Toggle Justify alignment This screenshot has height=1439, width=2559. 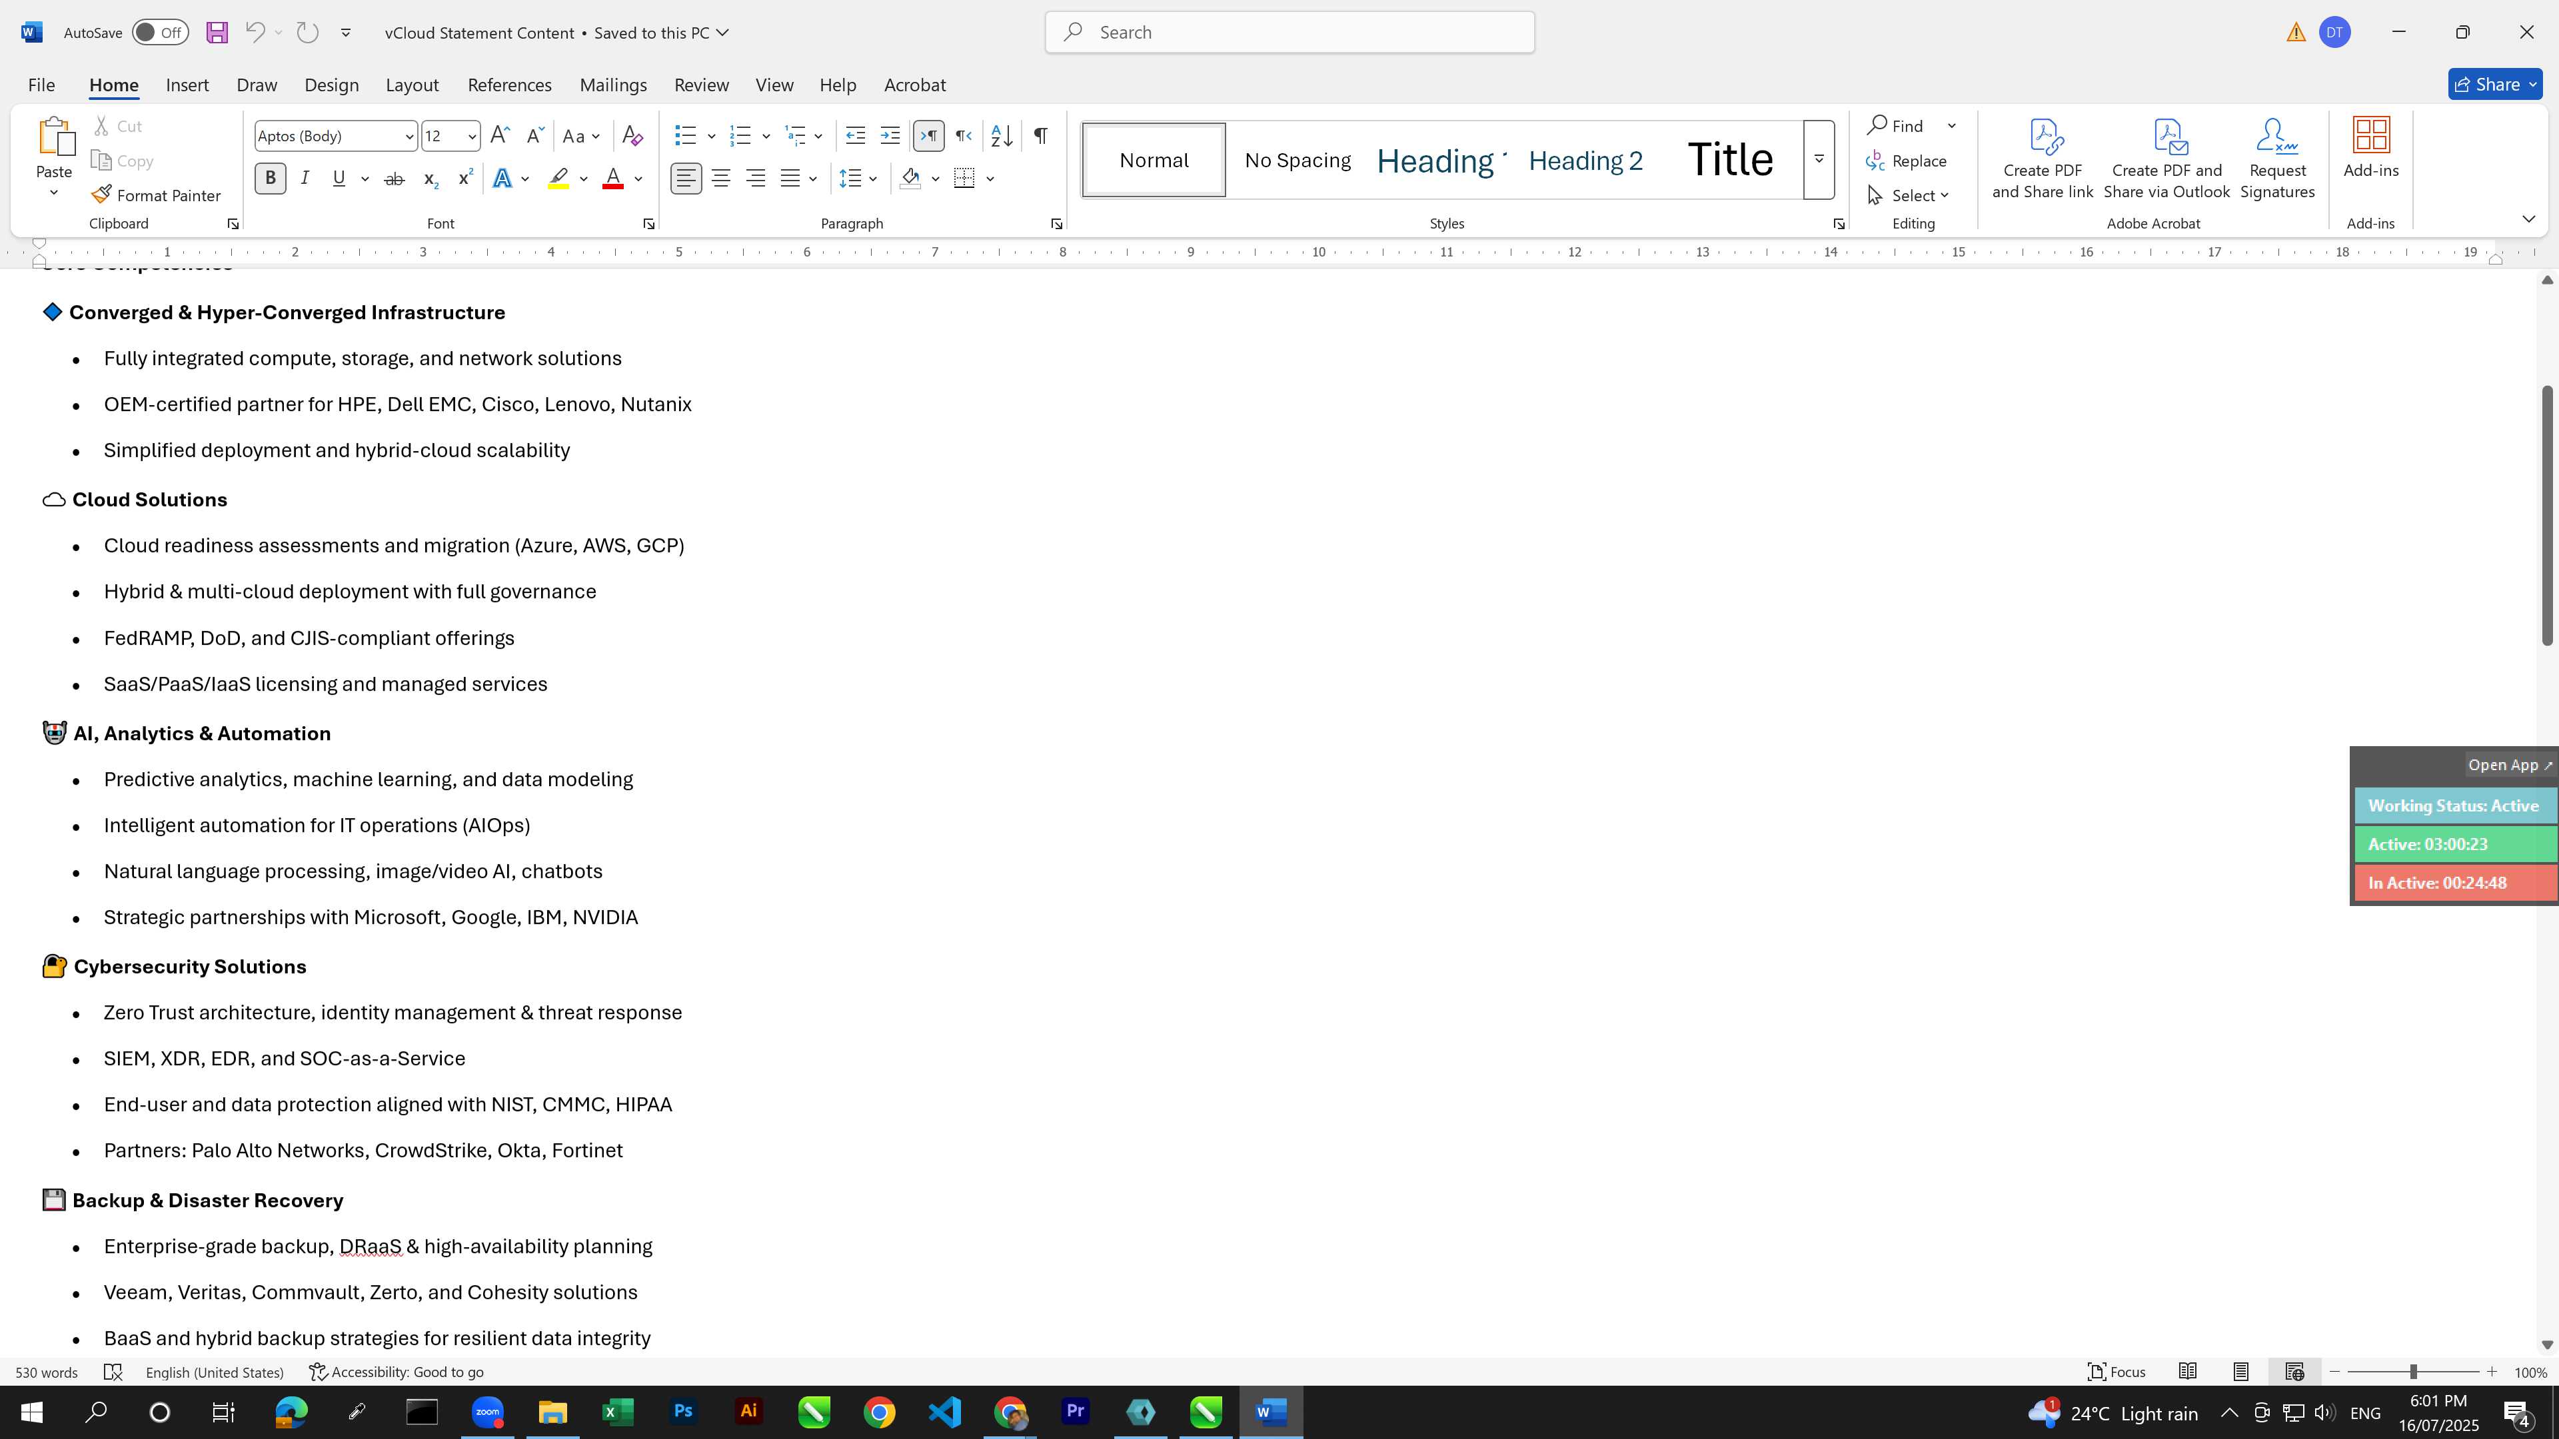(x=791, y=179)
